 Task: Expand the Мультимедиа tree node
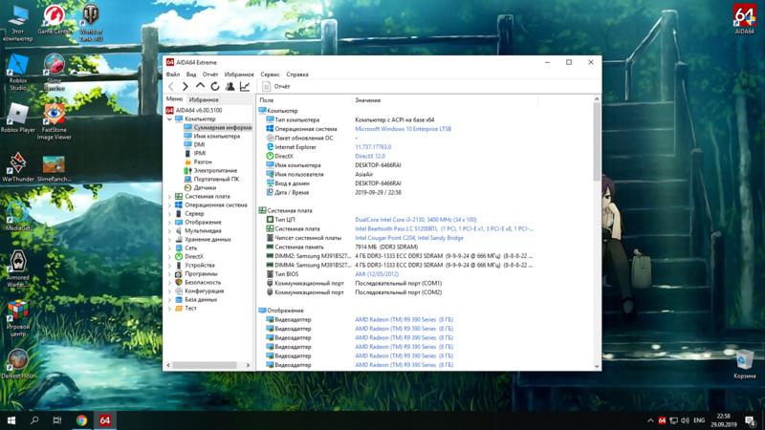point(169,231)
